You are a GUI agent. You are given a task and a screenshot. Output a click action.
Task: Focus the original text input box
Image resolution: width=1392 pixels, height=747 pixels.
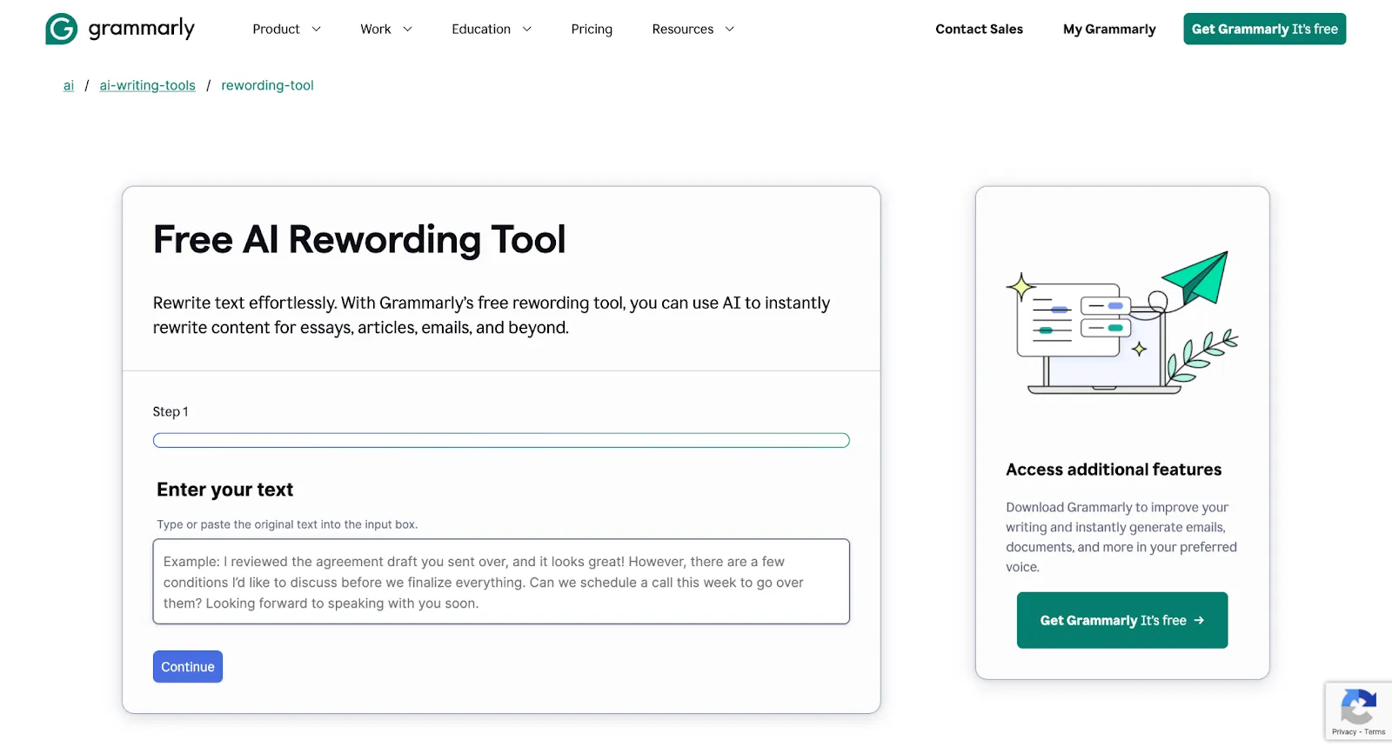pos(501,582)
